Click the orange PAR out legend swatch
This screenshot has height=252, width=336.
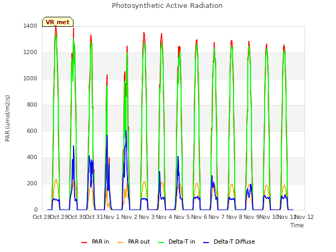coord(121,243)
